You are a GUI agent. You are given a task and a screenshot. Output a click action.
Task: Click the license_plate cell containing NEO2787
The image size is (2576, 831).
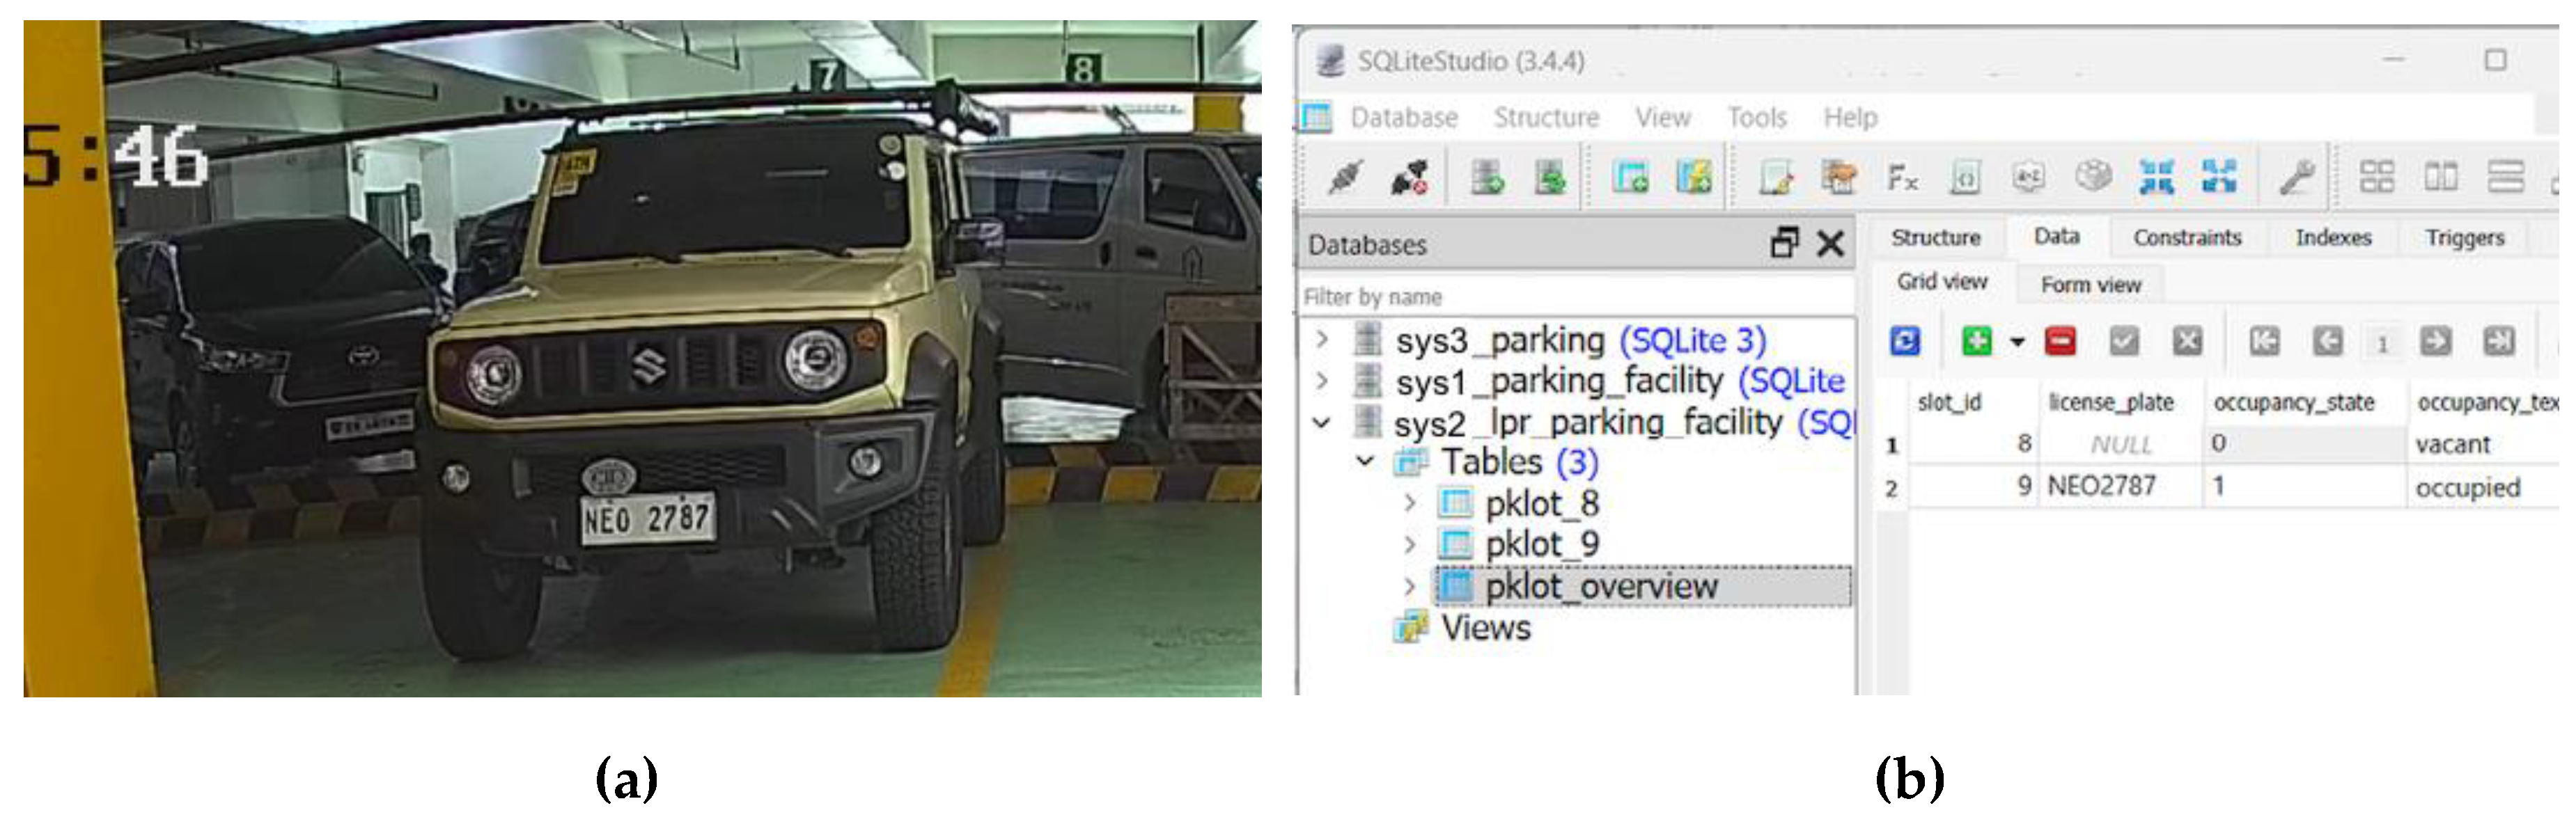[2102, 486]
